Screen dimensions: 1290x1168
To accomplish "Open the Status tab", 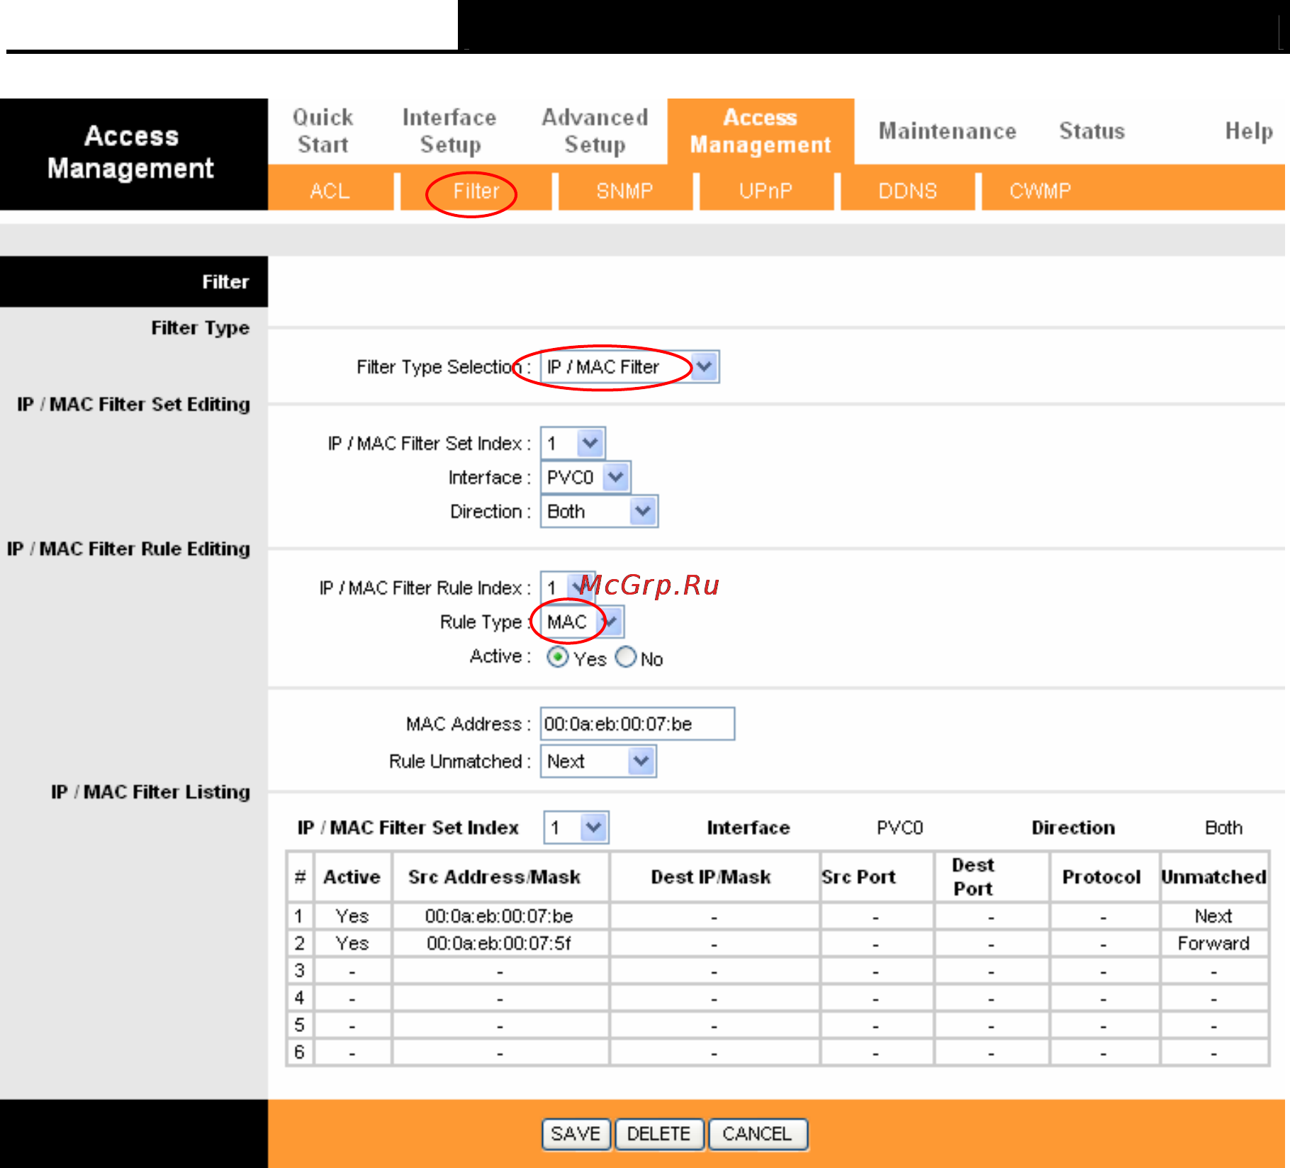I will (1092, 131).
